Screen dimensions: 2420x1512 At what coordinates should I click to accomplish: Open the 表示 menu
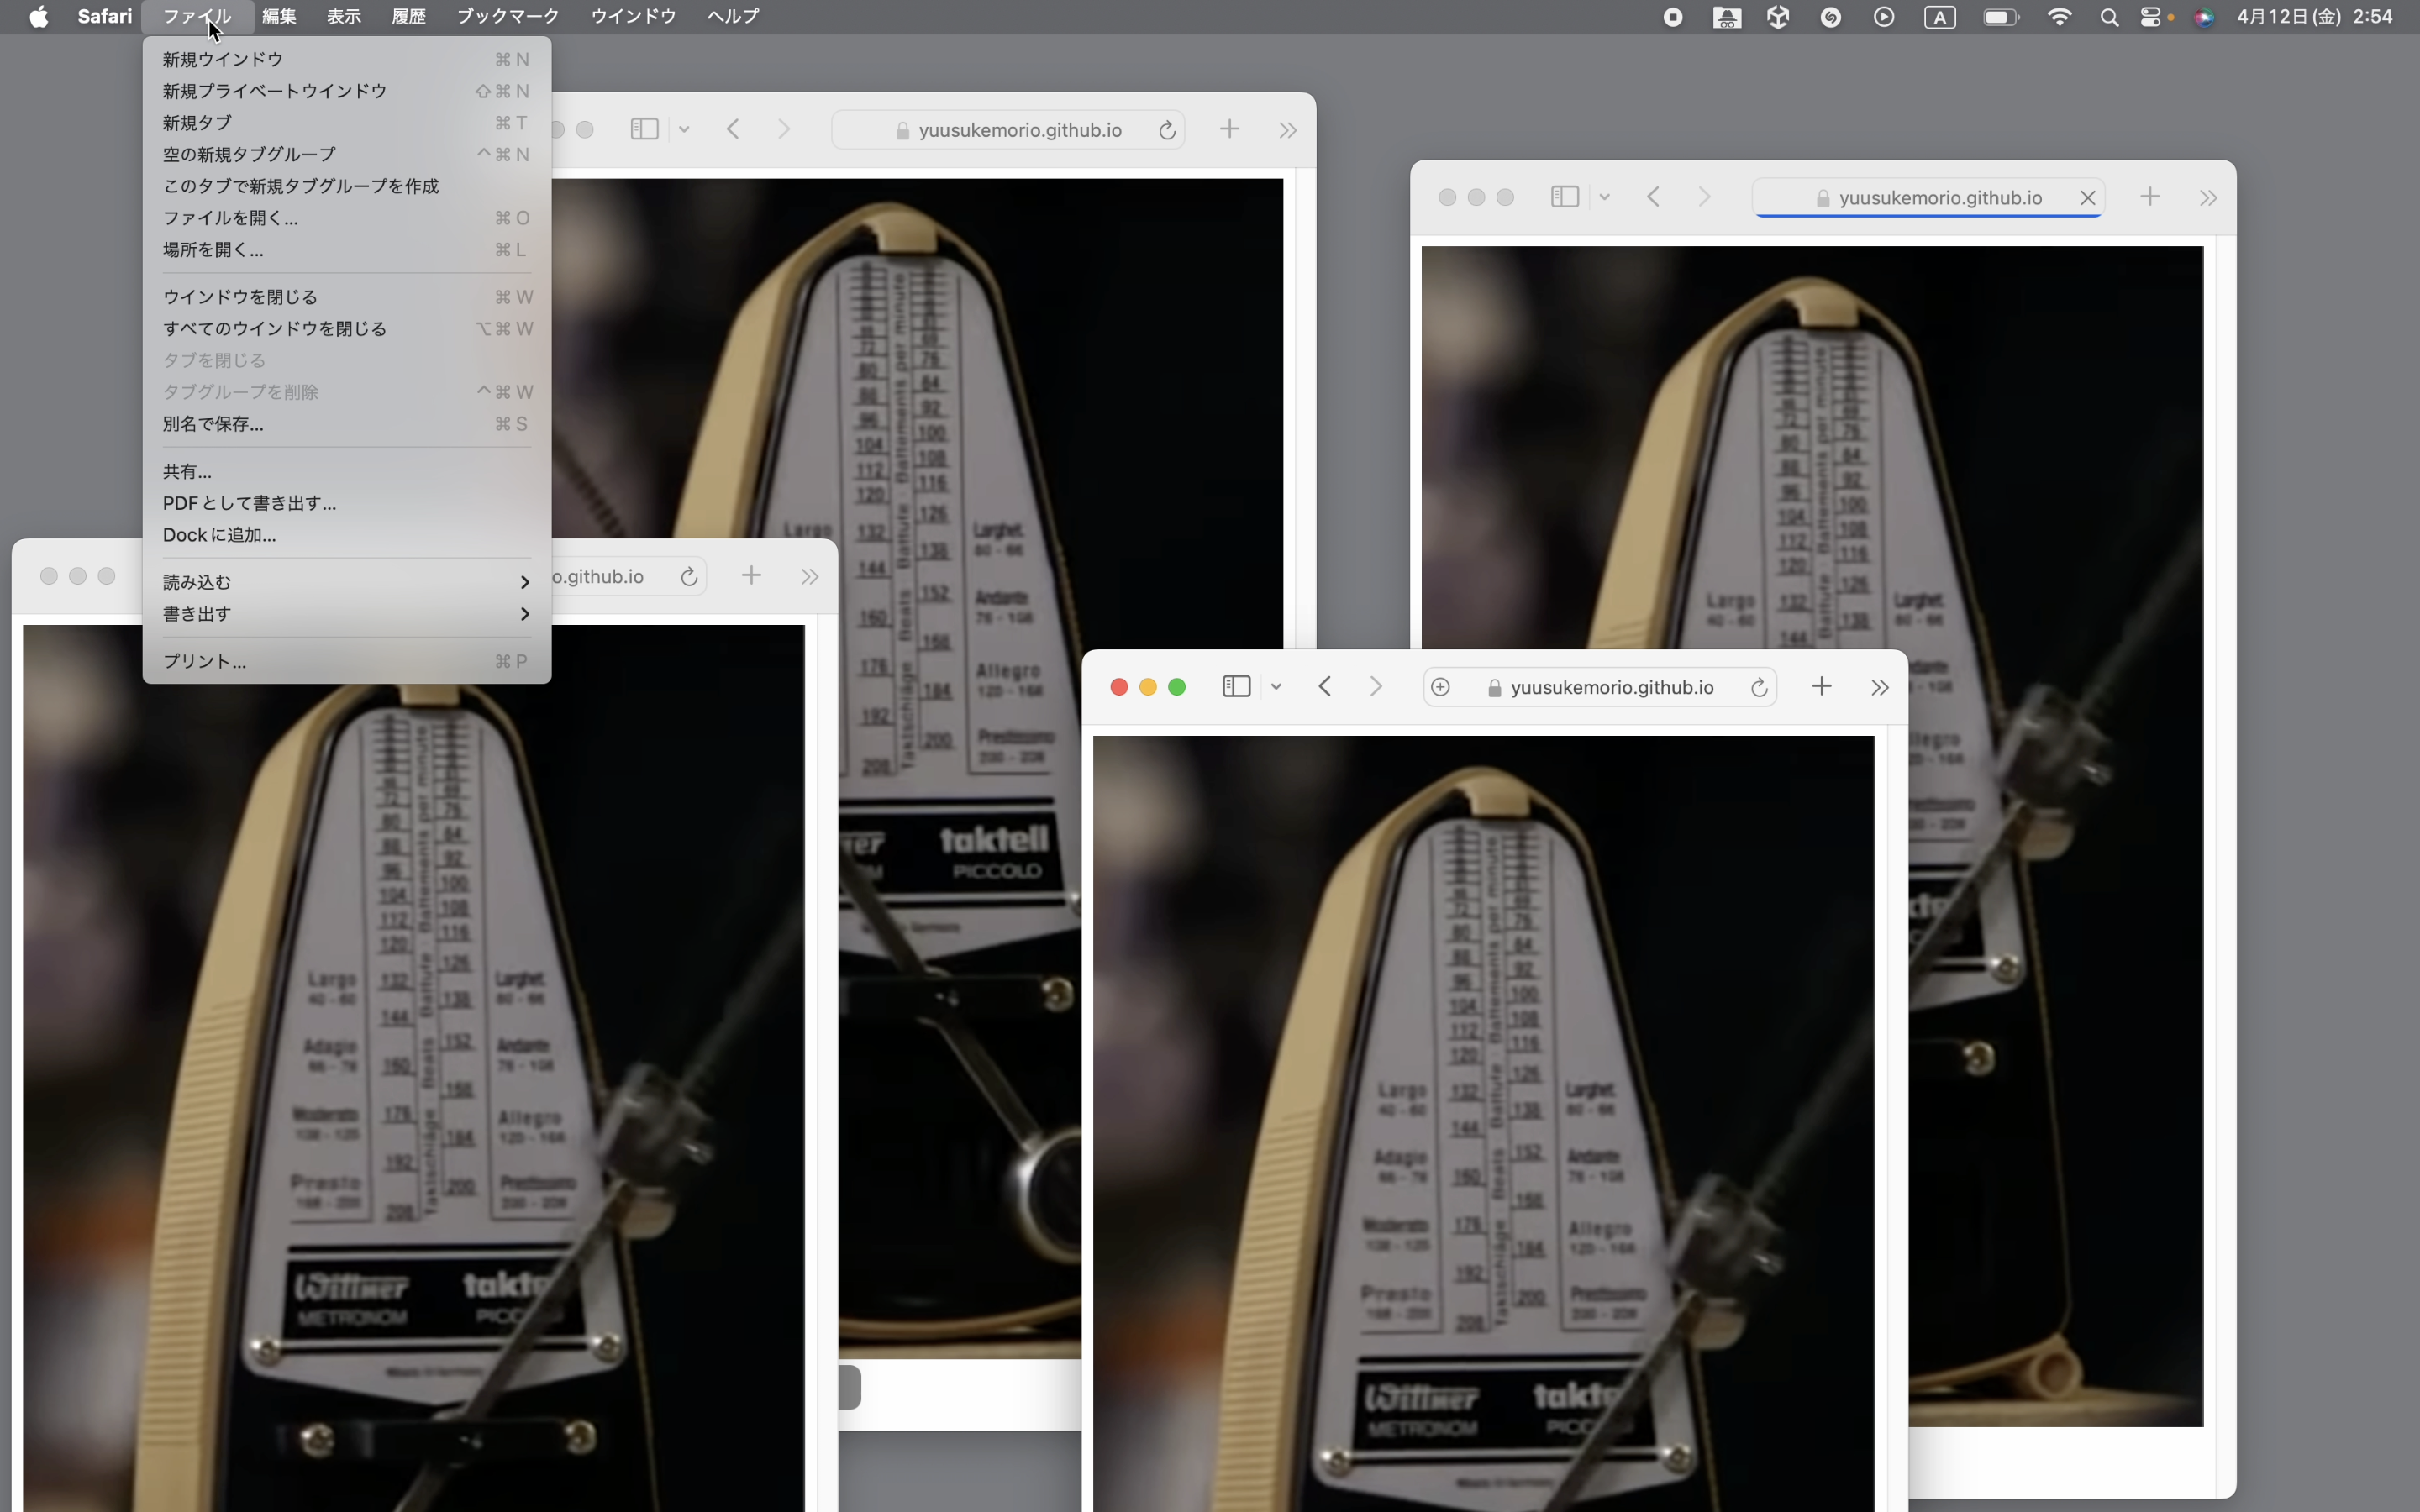[x=344, y=17]
